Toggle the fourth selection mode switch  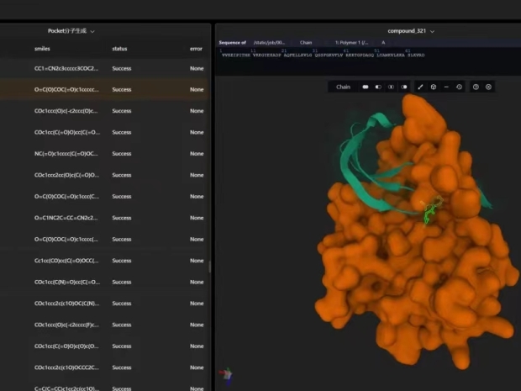(404, 87)
